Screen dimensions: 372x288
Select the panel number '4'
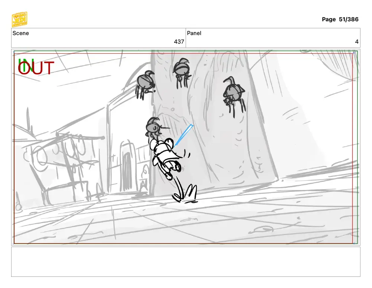pos(357,42)
